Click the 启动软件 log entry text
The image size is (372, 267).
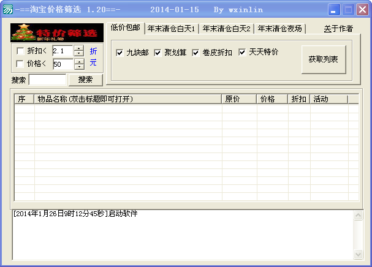coord(123,214)
